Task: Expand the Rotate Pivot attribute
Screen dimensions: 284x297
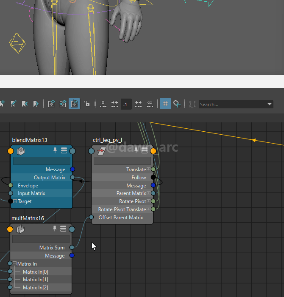Action: (148, 201)
